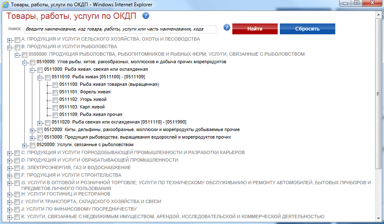Tick checkbox for 0511000
384x224 pixels.
pos(40,70)
